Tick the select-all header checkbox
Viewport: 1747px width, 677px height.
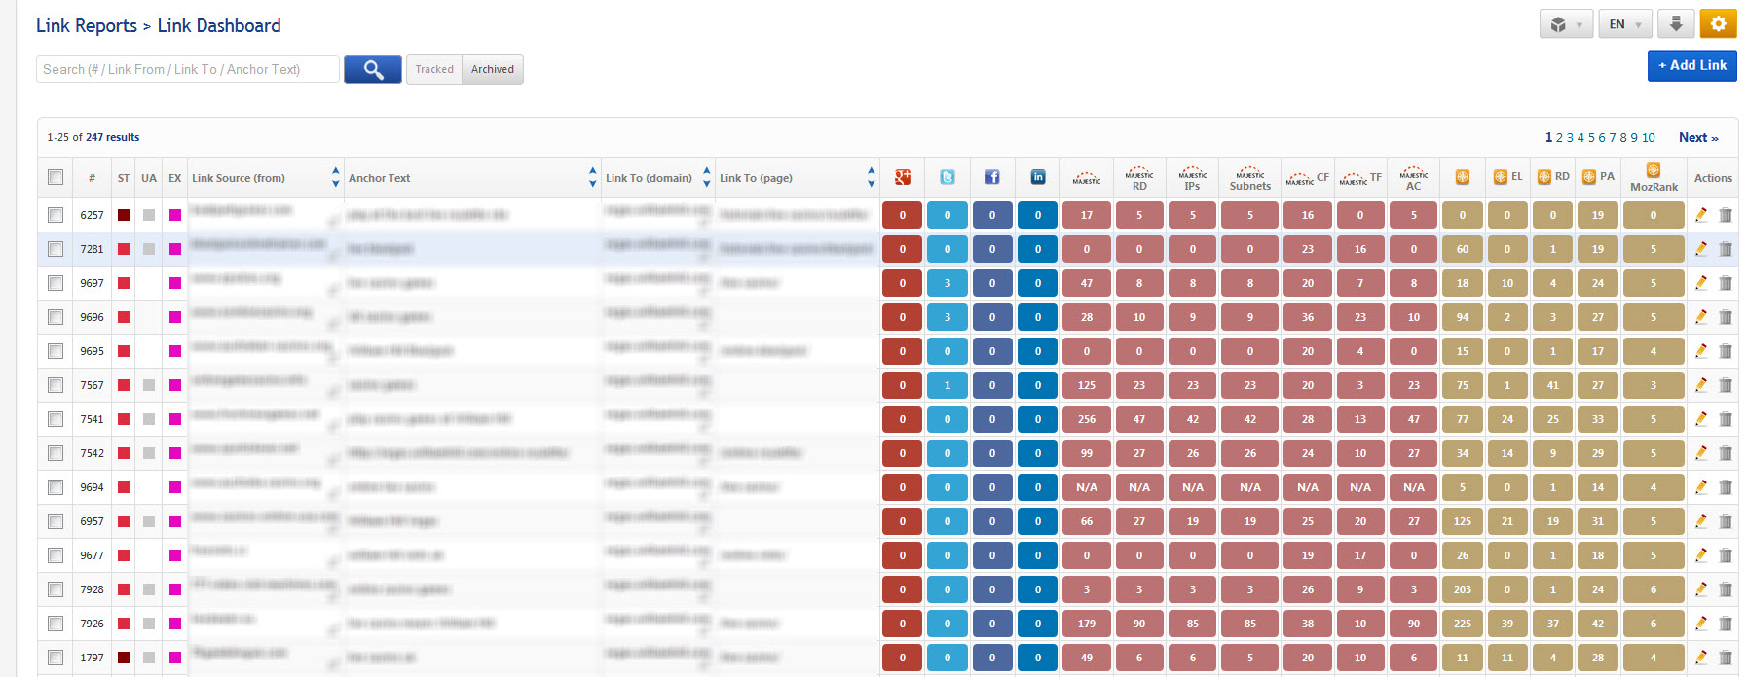pyautogui.click(x=56, y=177)
